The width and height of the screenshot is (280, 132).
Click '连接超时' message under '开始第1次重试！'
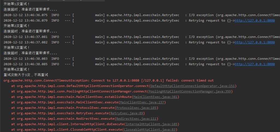pos(30,10)
